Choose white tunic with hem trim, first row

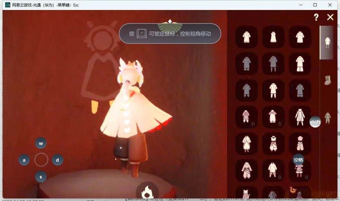247,37
